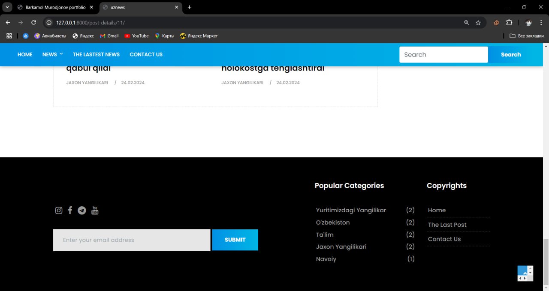The height and width of the screenshot is (291, 549).
Task: Open the Telegram footer icon
Action: pos(82,211)
